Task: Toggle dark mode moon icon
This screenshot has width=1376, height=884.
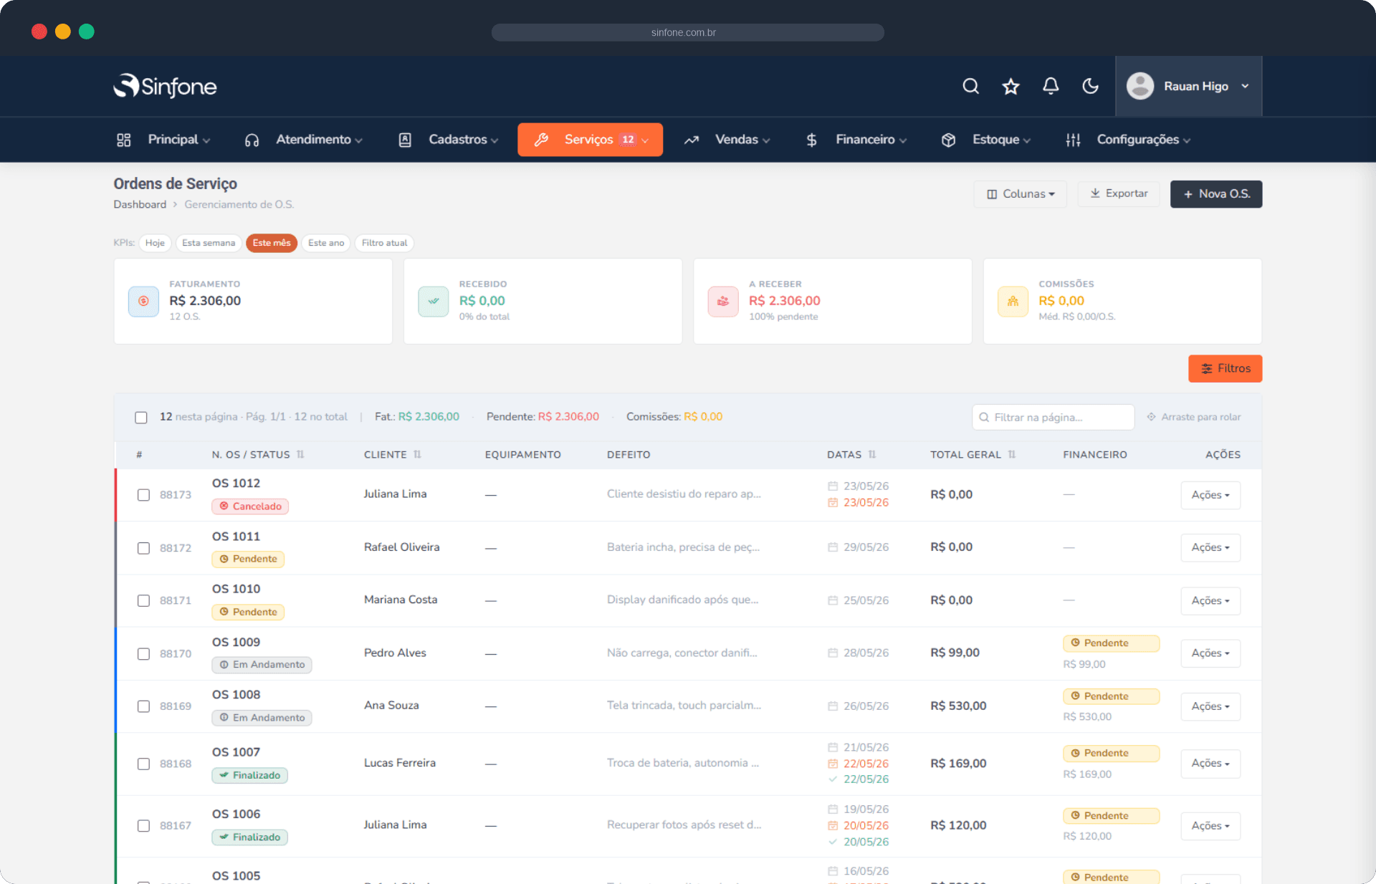Action: (x=1090, y=86)
